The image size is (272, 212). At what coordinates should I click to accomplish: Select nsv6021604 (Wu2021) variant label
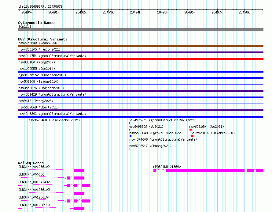[x=207, y=127]
